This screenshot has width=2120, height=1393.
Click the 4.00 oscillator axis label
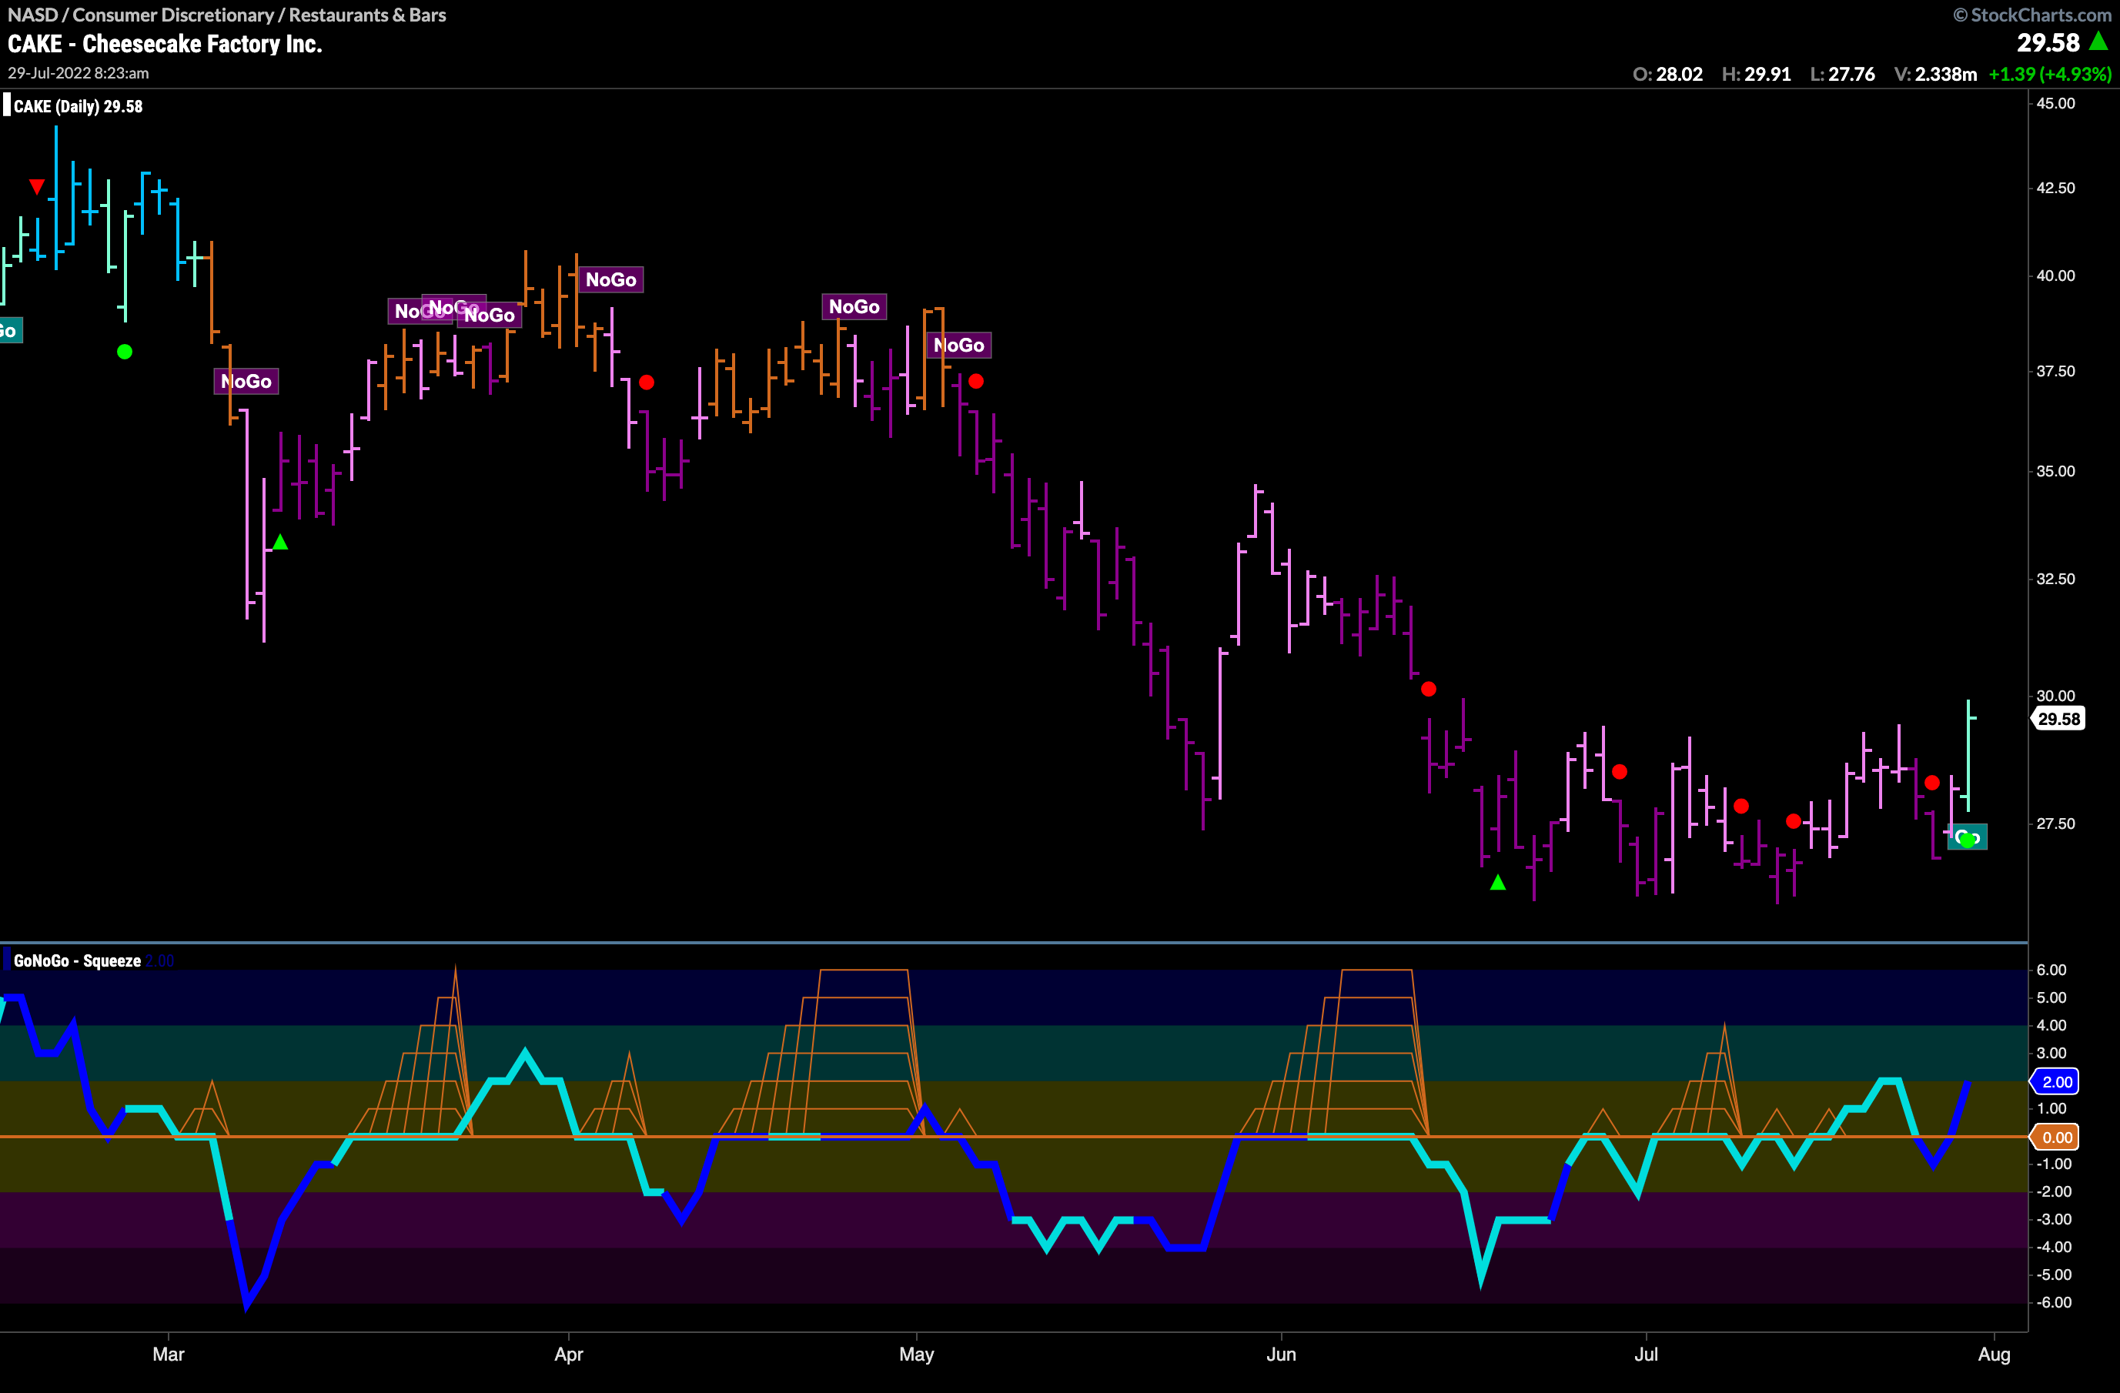pyautogui.click(x=2051, y=1025)
